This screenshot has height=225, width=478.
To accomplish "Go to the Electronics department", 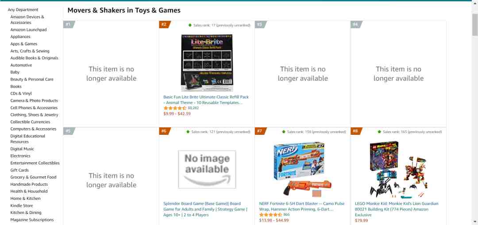I will pyautogui.click(x=20, y=156).
